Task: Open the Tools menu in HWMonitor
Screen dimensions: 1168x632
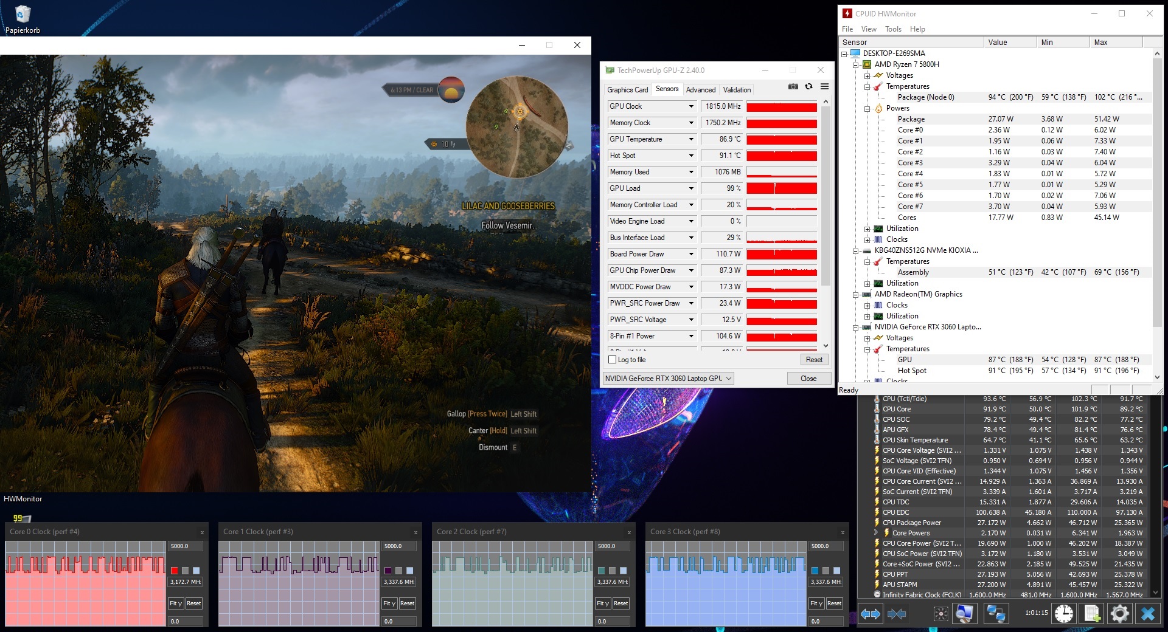Action: click(x=893, y=29)
